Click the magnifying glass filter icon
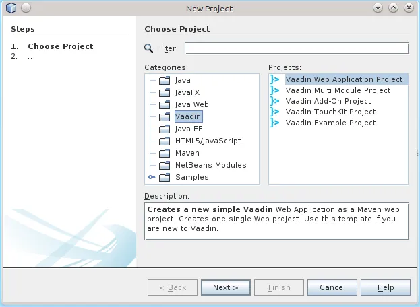The height and width of the screenshot is (307, 420). tap(149, 48)
